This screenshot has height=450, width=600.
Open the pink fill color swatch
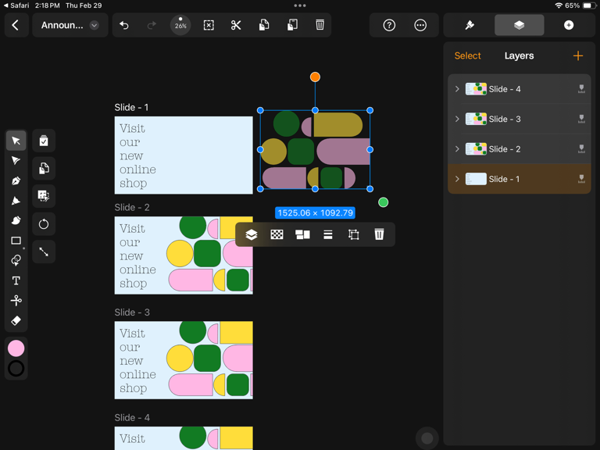click(x=16, y=348)
